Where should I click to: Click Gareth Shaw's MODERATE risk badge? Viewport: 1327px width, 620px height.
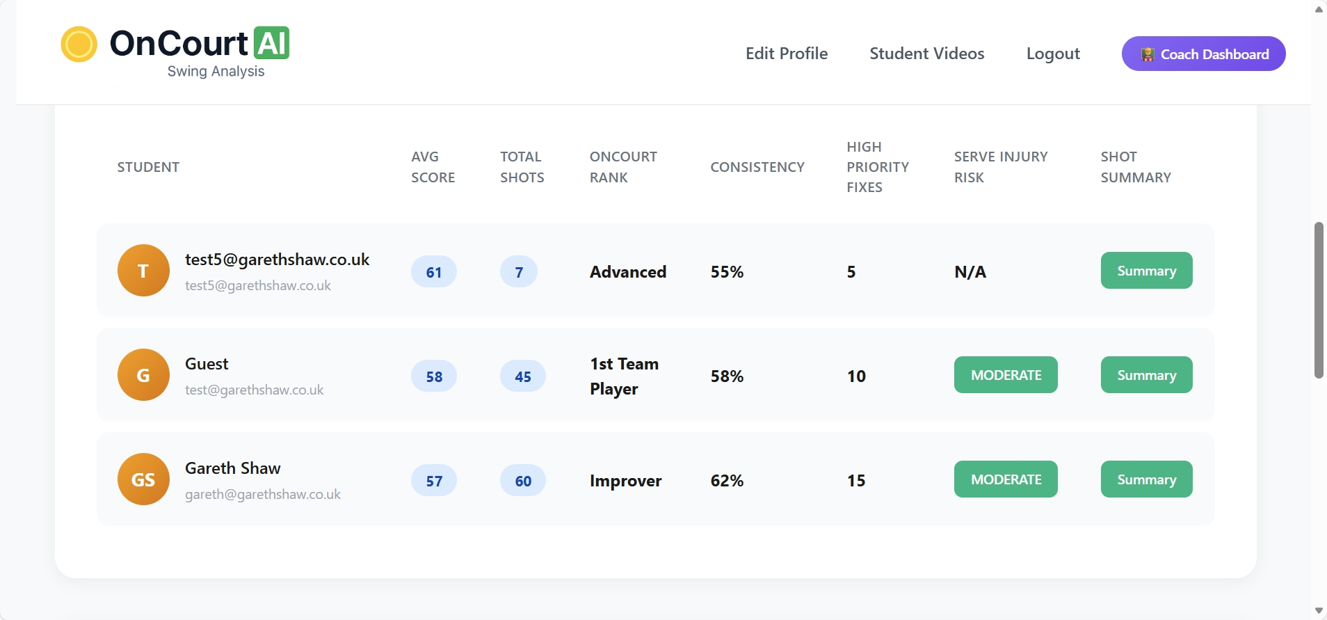tap(1005, 479)
